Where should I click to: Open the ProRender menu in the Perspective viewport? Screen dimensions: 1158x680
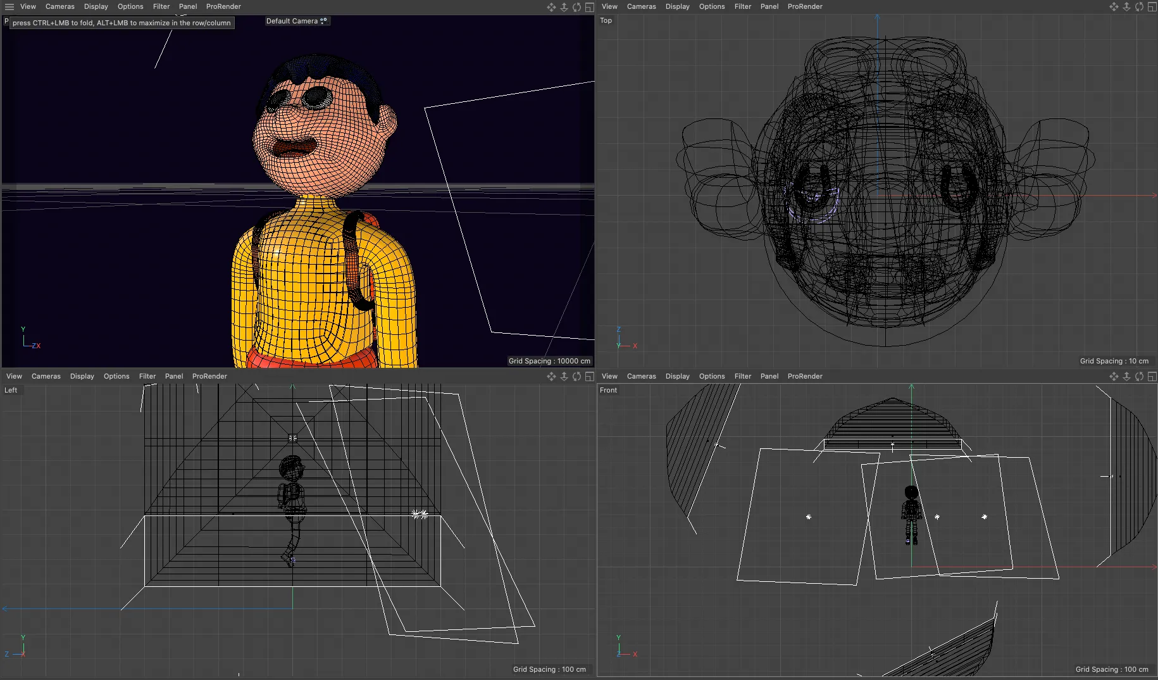click(223, 6)
